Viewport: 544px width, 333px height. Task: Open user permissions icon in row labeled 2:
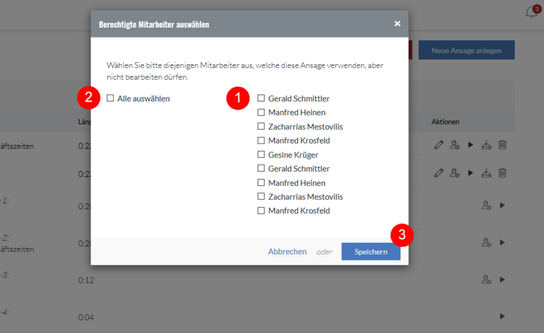[x=486, y=242]
